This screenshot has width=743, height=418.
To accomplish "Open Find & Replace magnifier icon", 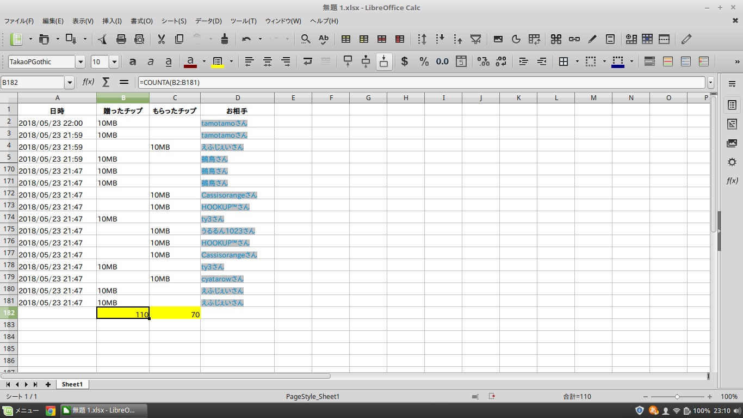I will [x=306, y=39].
